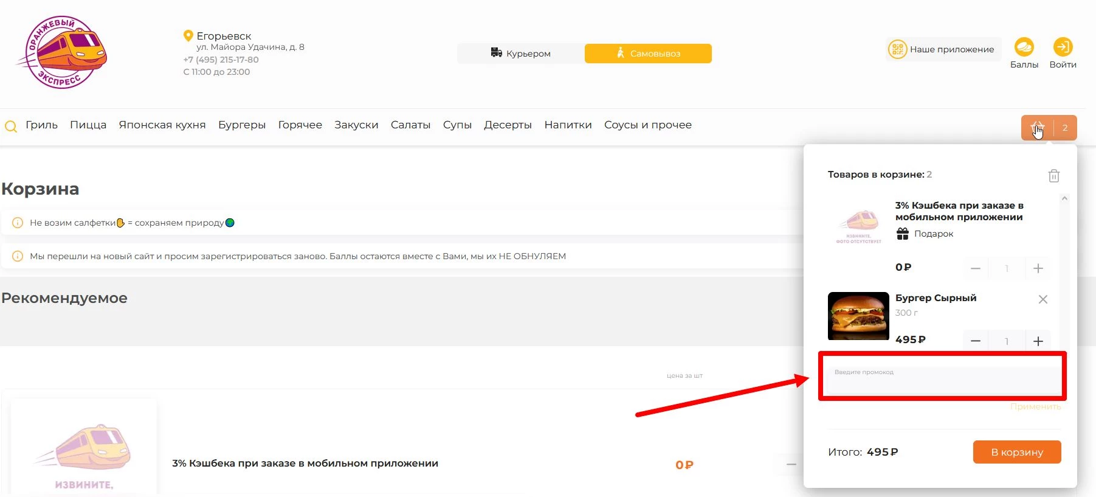Image resolution: width=1096 pixels, height=497 pixels.
Task: Increase cashback gift quantity in popup
Action: coord(1038,268)
